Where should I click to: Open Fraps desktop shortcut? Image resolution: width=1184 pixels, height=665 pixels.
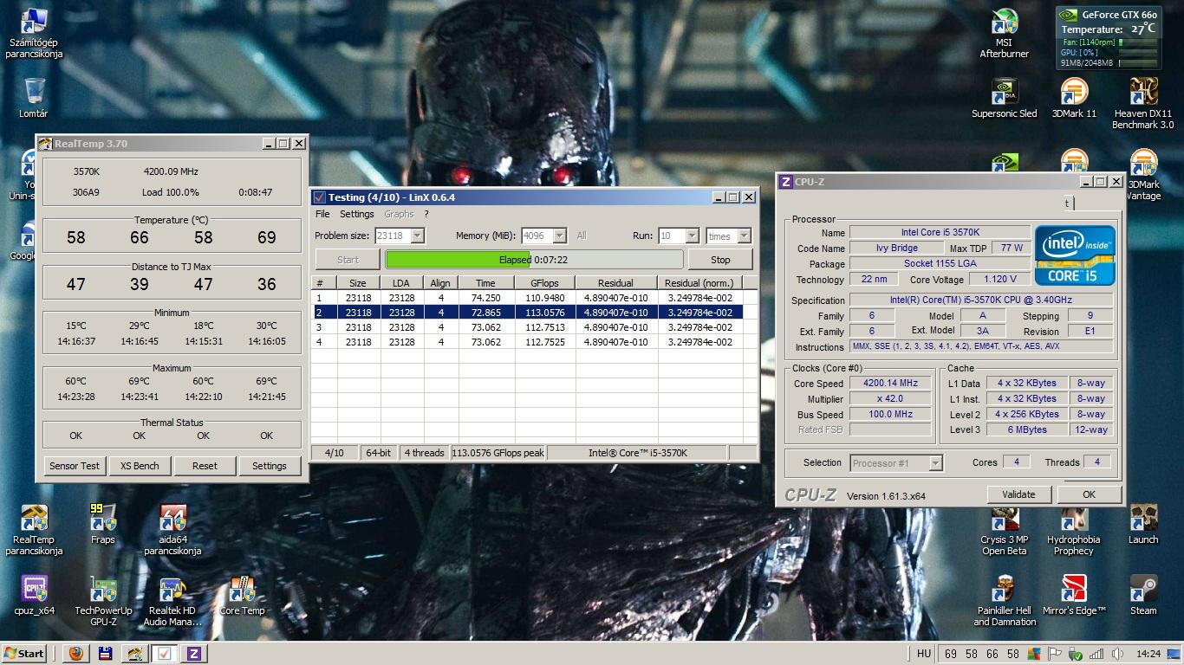coord(103,525)
